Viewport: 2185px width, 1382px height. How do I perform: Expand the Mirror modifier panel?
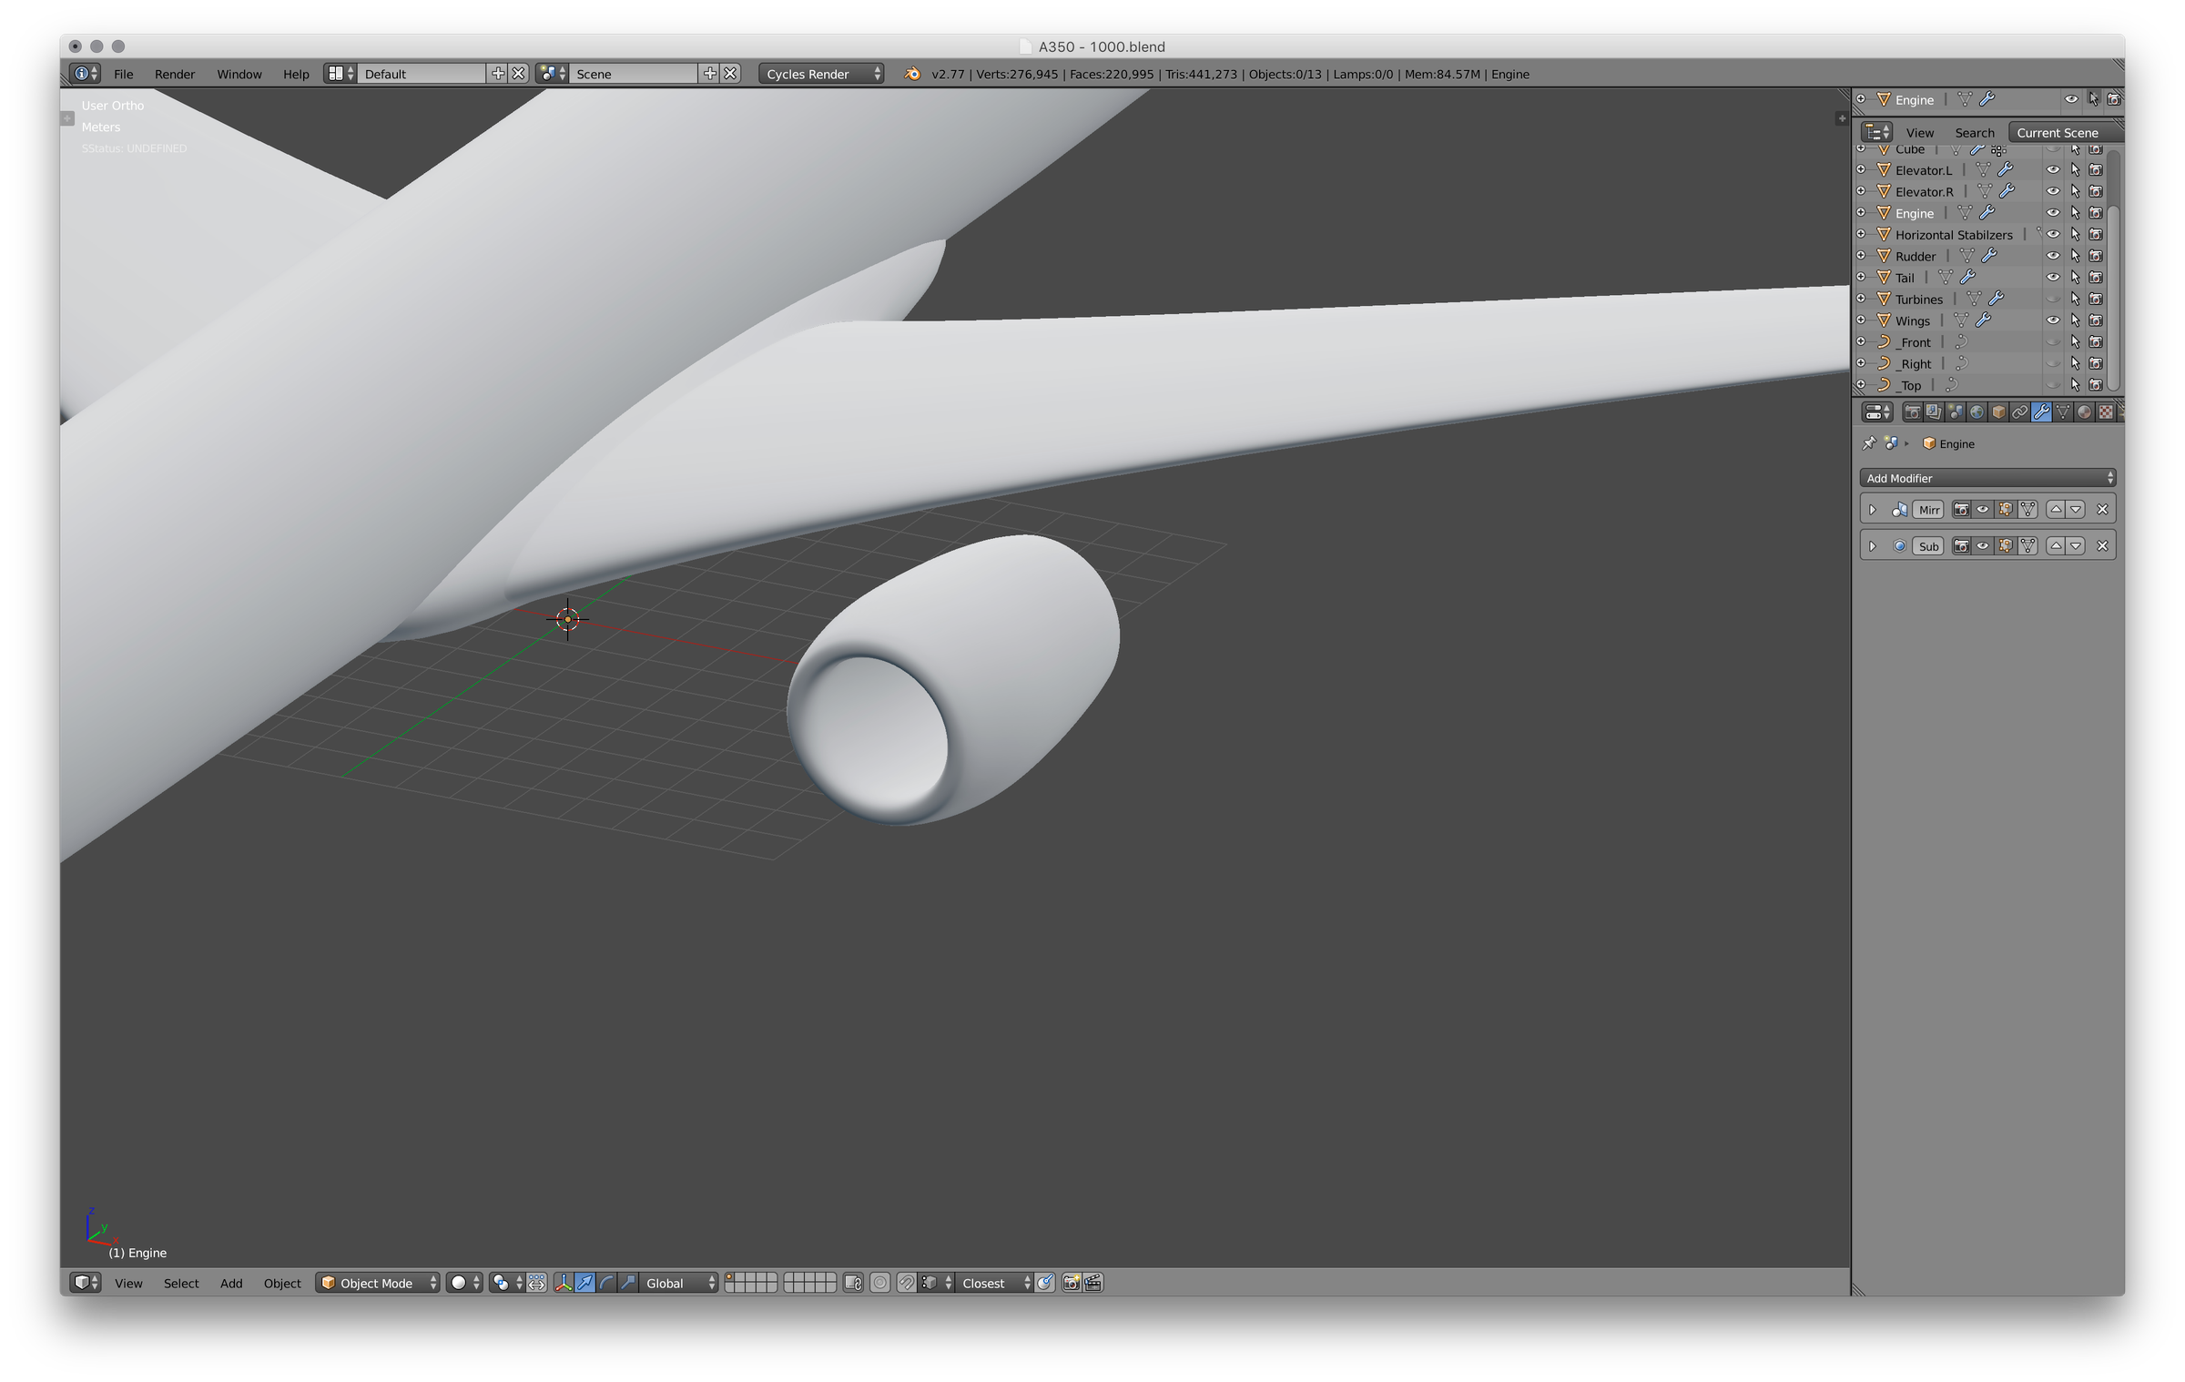coord(1874,510)
